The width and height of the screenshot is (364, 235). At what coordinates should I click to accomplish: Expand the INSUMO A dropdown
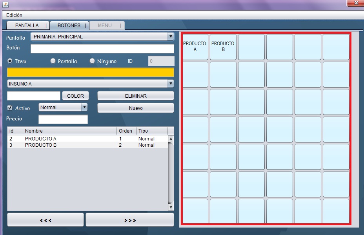(90, 84)
